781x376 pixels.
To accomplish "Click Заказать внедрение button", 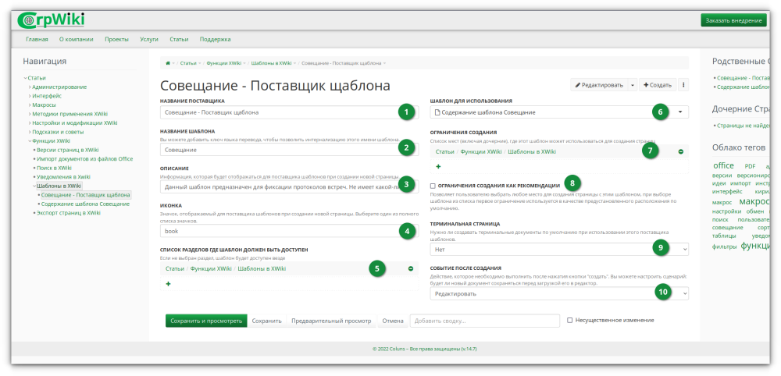I will pos(733,20).
